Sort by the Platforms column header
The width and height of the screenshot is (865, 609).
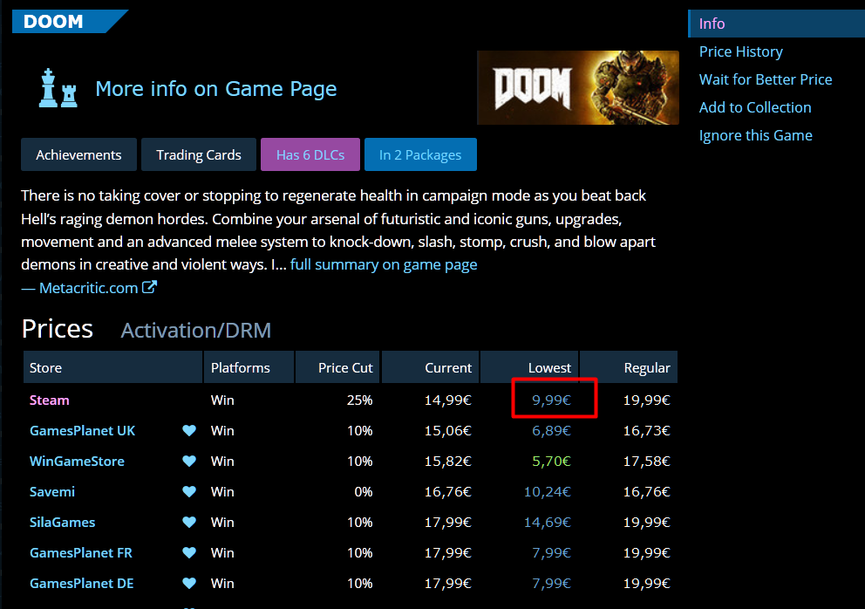click(x=249, y=367)
